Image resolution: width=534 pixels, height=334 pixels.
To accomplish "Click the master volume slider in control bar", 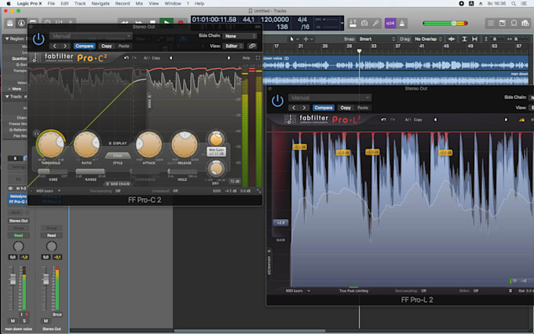I will (445, 23).
